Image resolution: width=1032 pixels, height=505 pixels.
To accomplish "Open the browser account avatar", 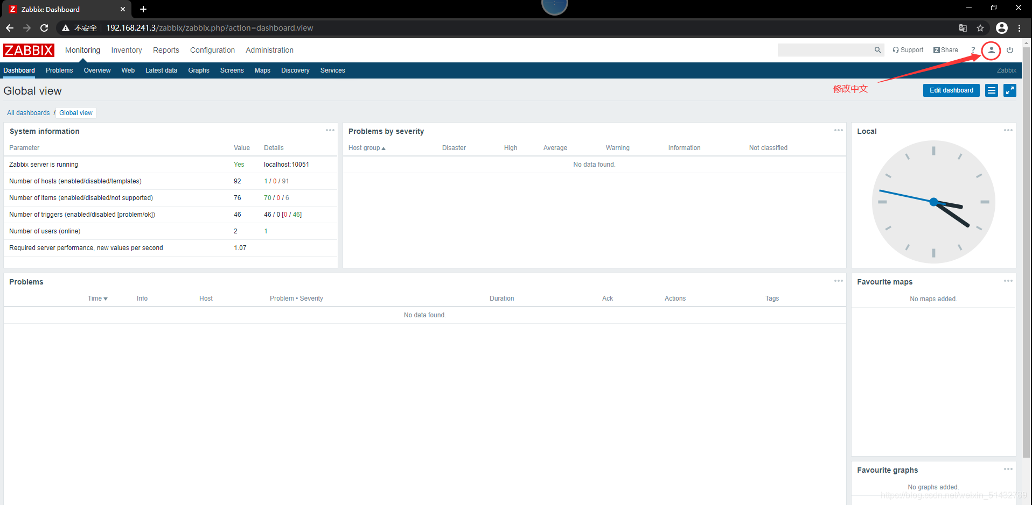I will pos(1002,28).
